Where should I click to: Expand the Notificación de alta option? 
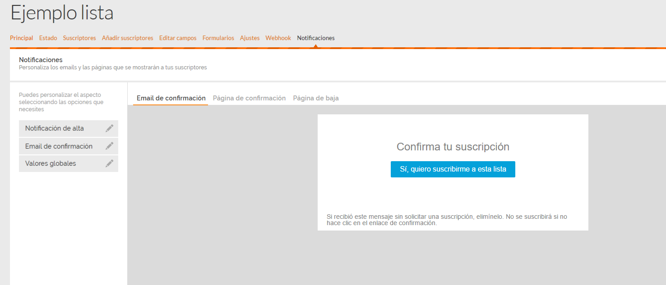tap(69, 128)
